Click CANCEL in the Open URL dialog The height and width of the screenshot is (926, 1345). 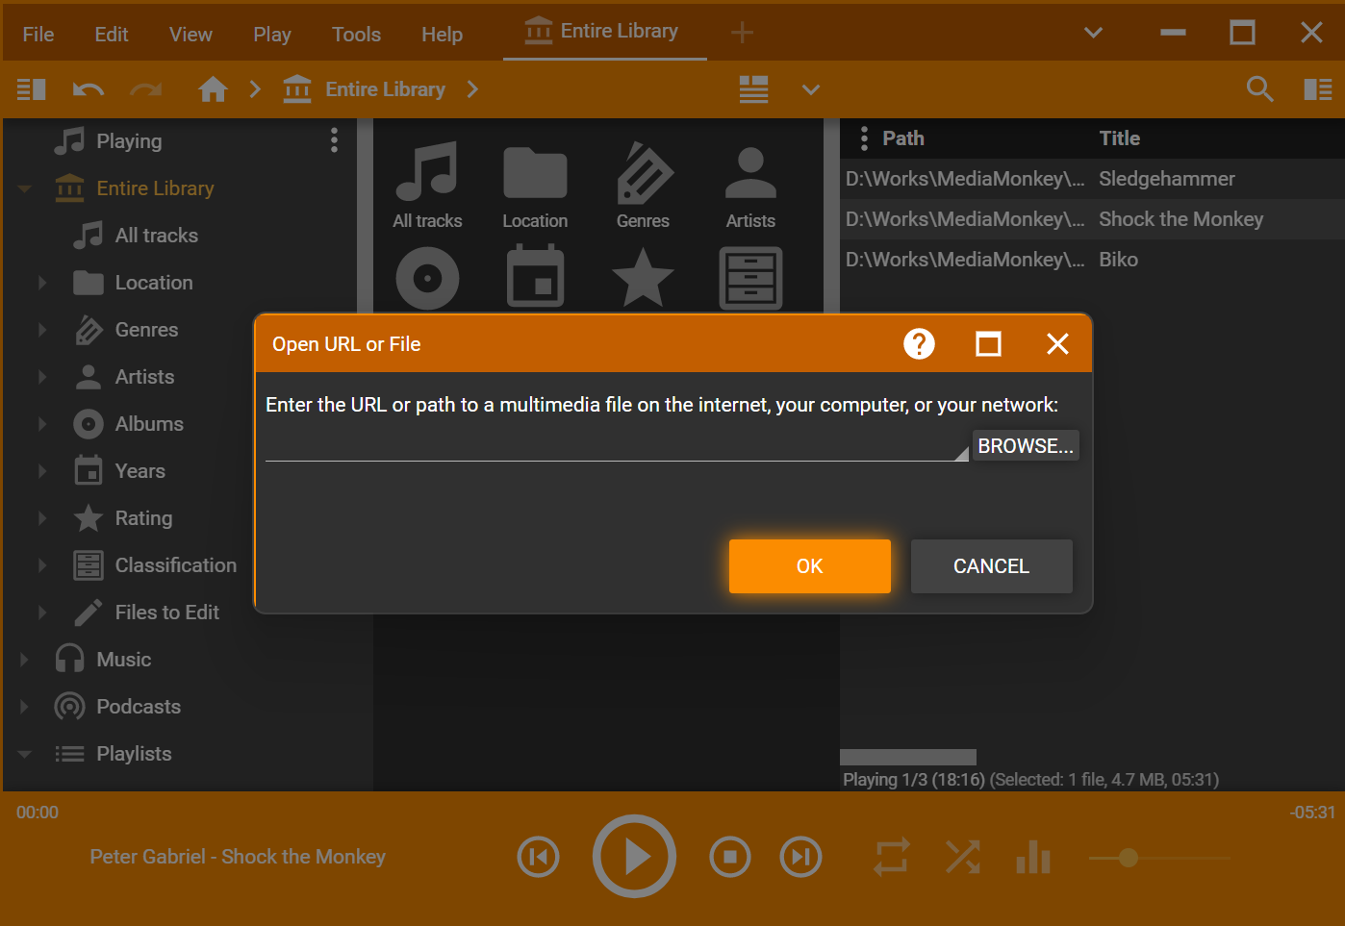(x=991, y=566)
